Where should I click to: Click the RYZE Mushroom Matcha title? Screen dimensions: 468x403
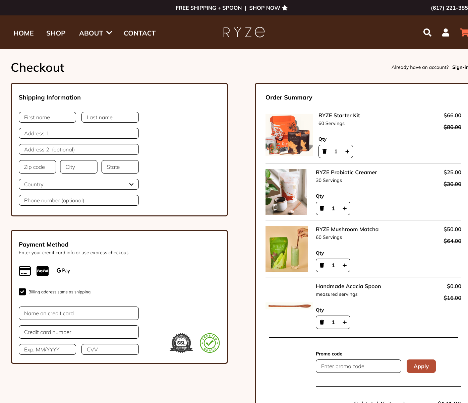[x=347, y=229]
